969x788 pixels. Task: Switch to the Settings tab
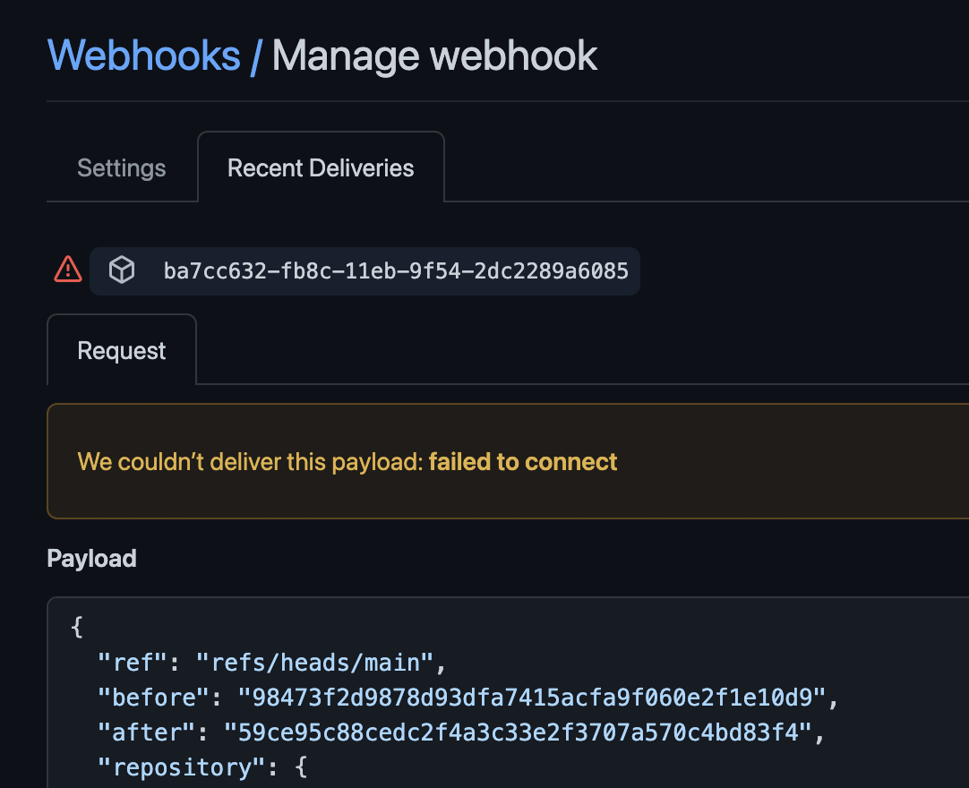[121, 167]
